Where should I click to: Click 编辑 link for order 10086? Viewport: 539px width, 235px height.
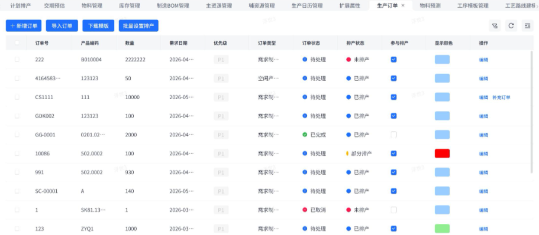483,154
